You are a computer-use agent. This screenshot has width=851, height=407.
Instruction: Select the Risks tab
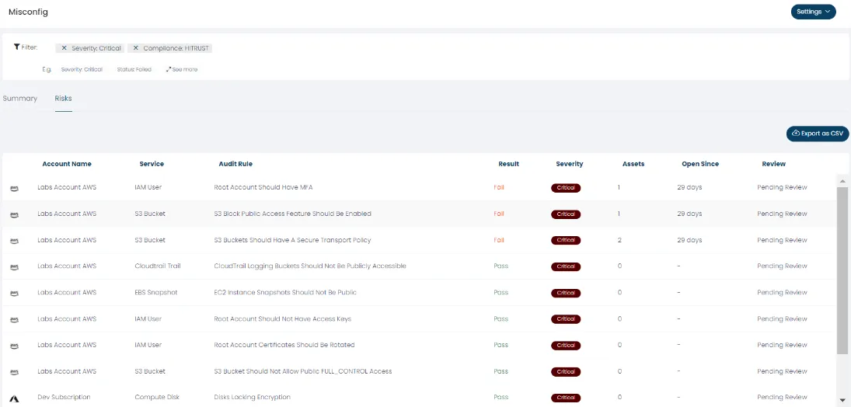click(x=63, y=99)
